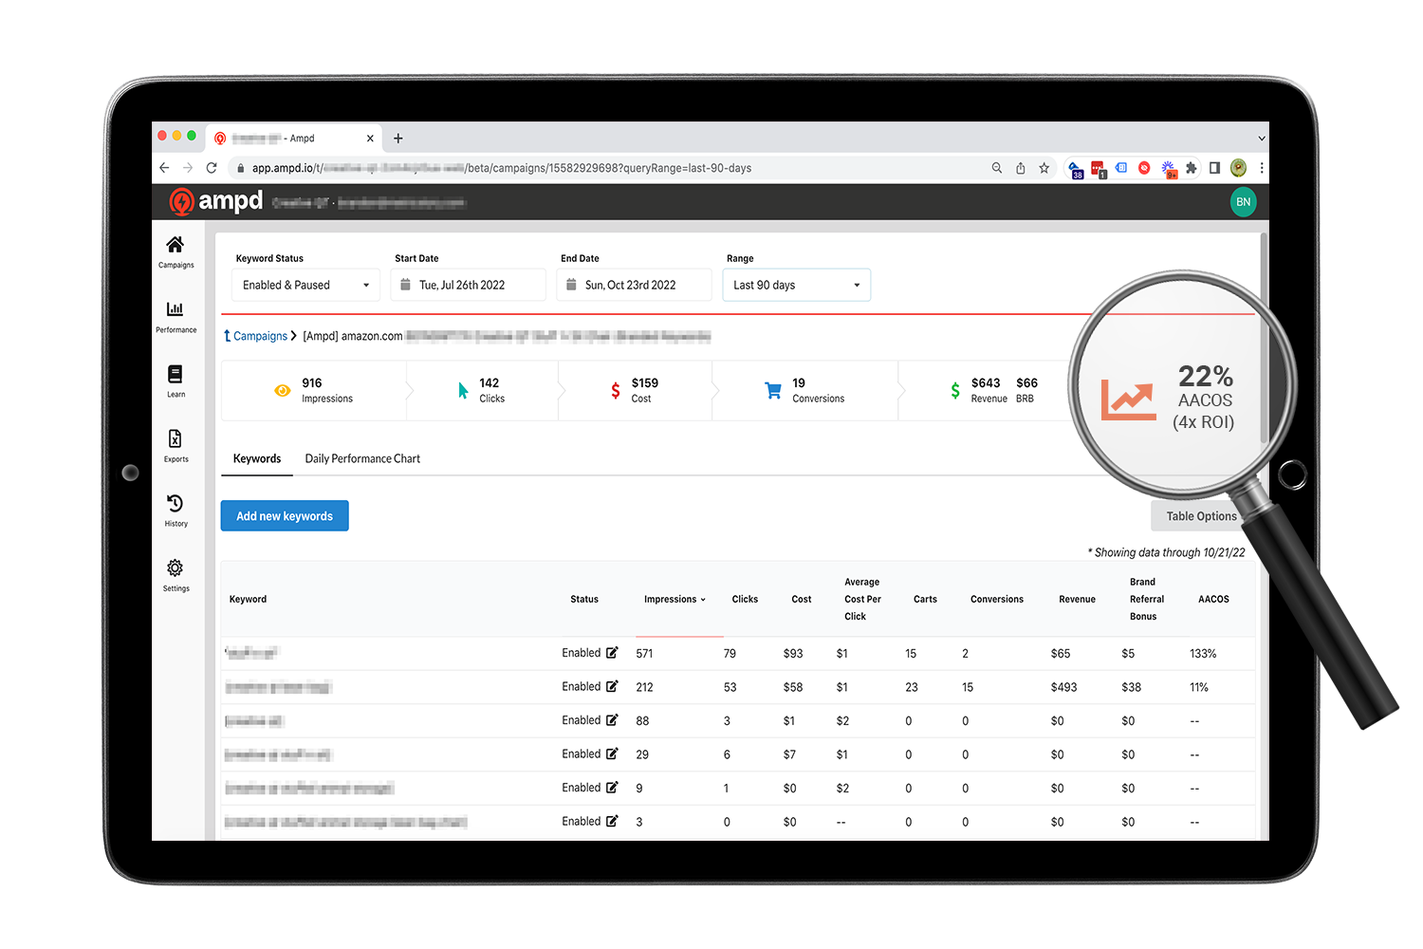Click the Start Date field
Viewport: 1423px width, 949px height.
pos(468,285)
